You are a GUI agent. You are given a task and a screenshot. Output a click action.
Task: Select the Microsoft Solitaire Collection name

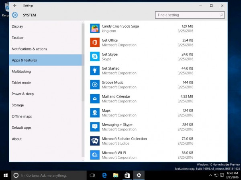[x=124, y=139]
